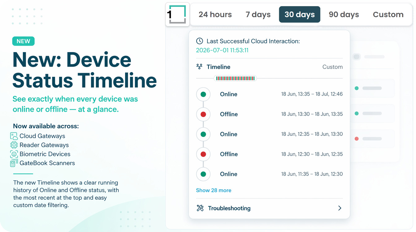Expand the Troubleshooting chevron arrow
The height and width of the screenshot is (232, 416).
(340, 208)
